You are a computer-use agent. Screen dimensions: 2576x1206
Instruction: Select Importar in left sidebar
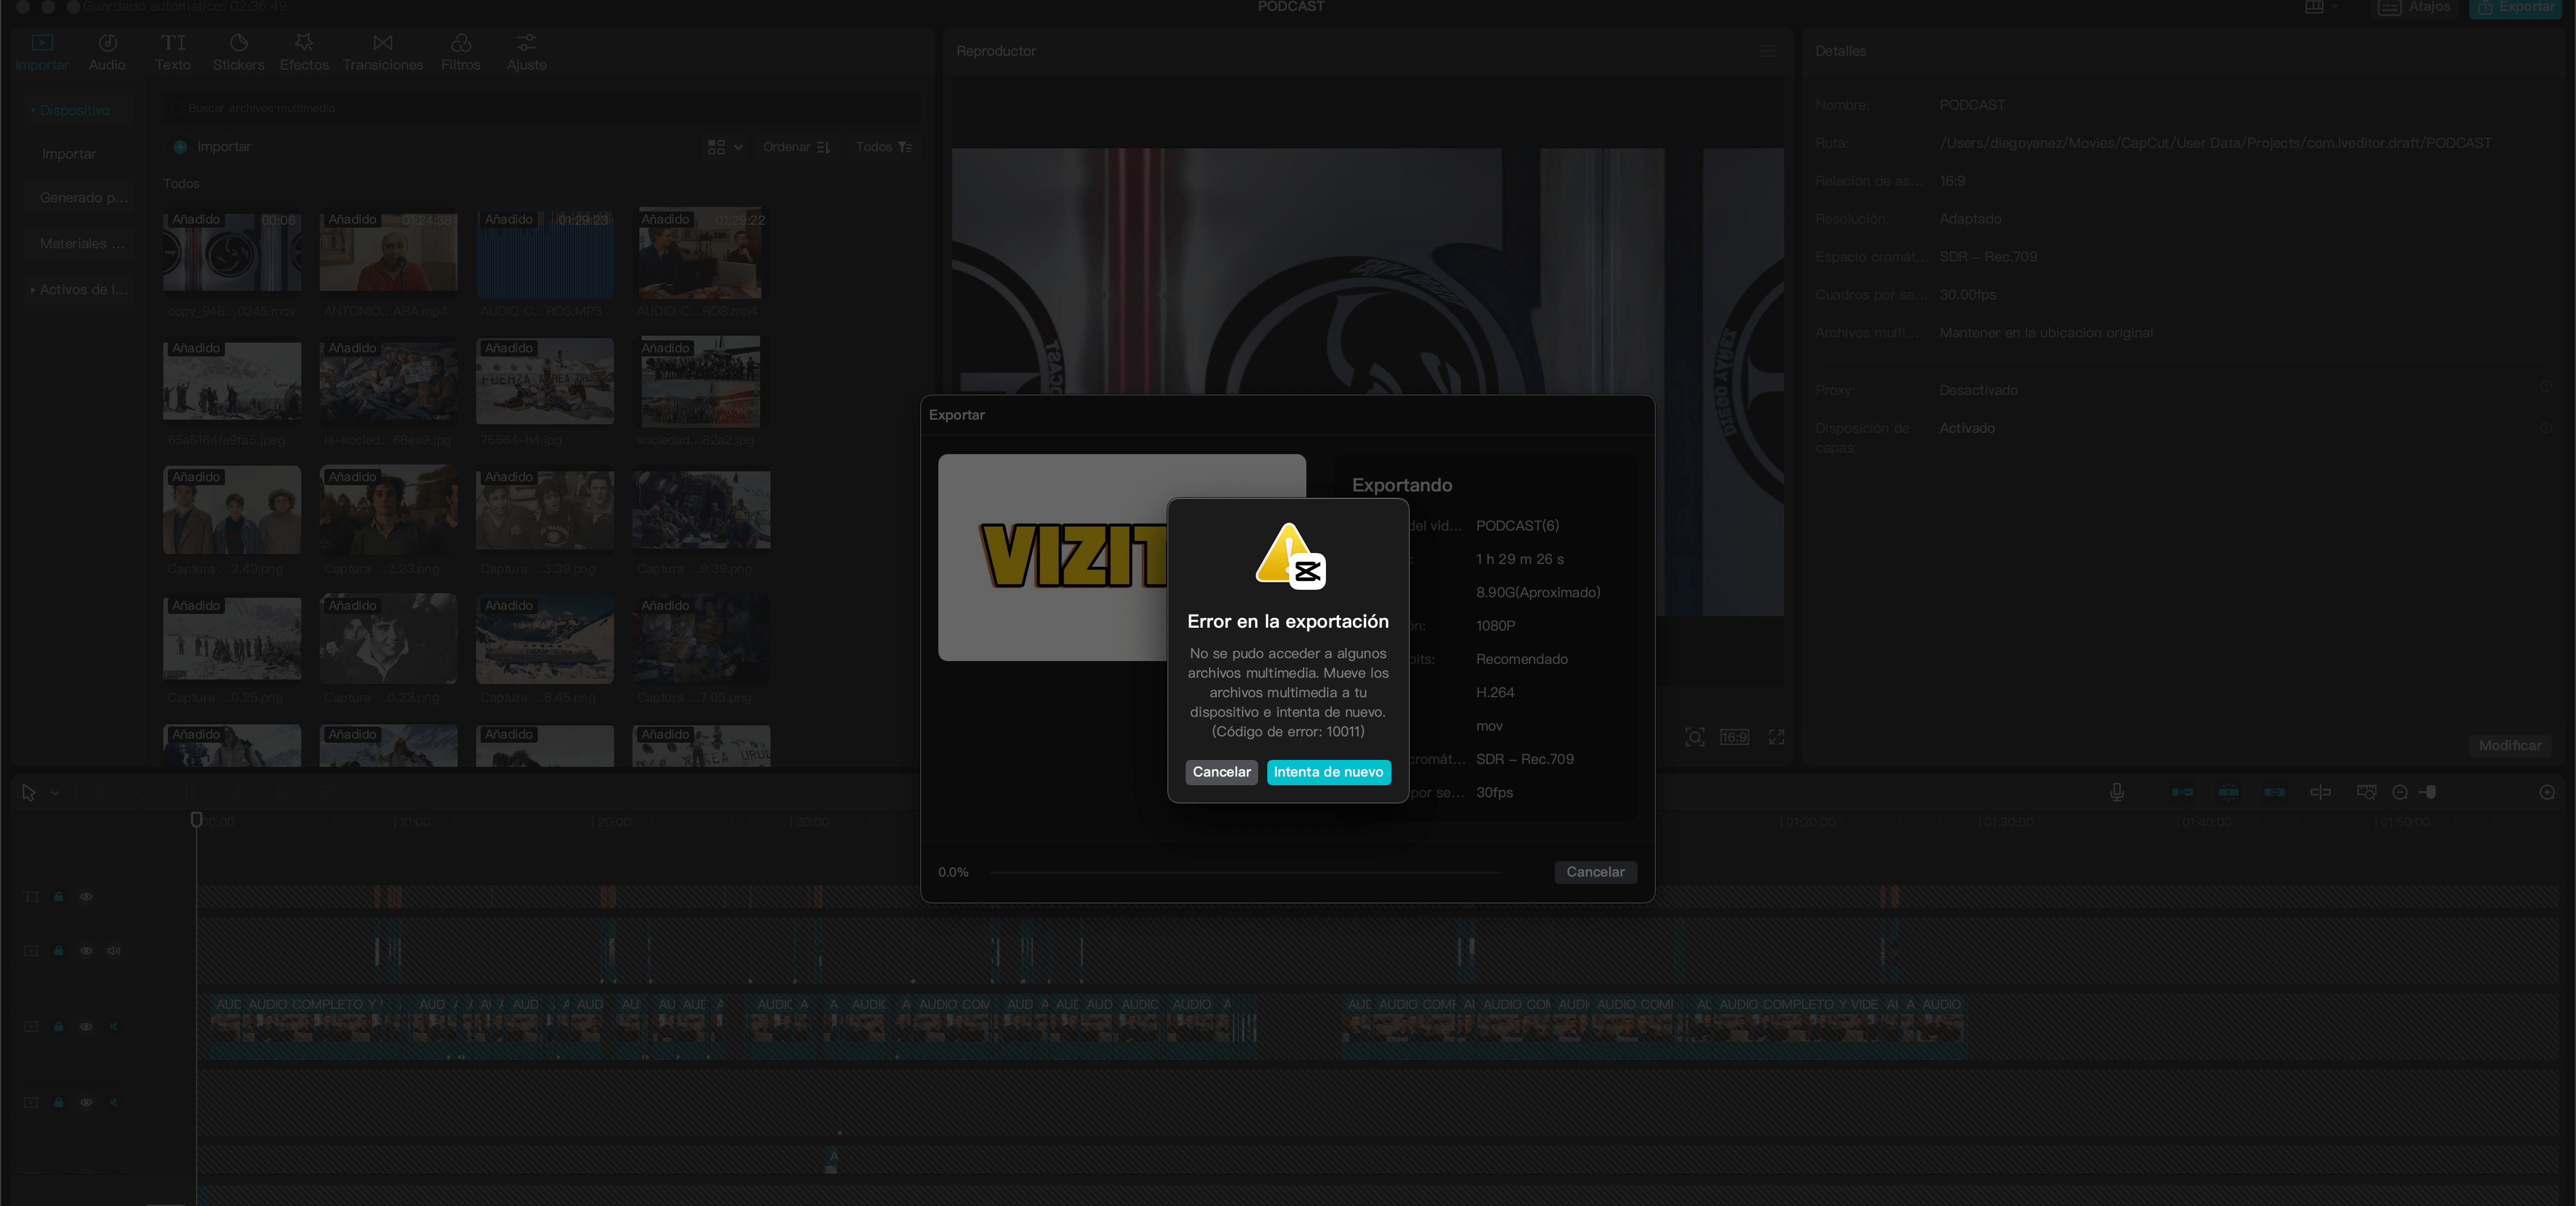point(69,154)
